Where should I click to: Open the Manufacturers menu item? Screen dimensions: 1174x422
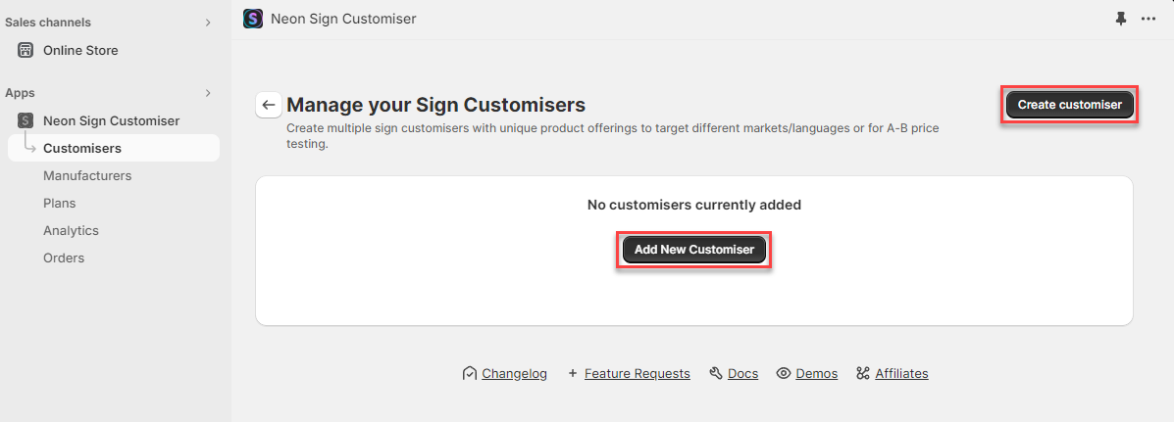click(87, 175)
